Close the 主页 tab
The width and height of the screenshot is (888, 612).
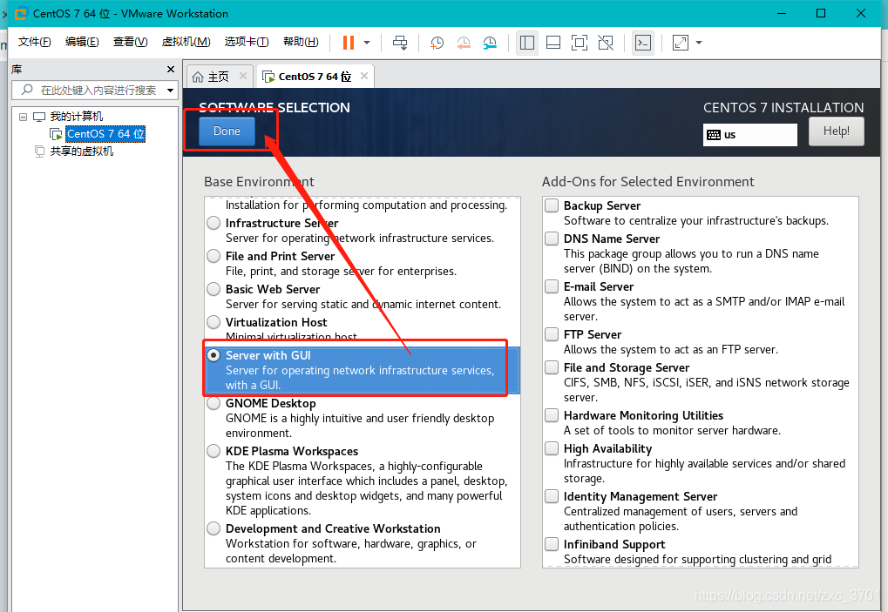(x=243, y=76)
